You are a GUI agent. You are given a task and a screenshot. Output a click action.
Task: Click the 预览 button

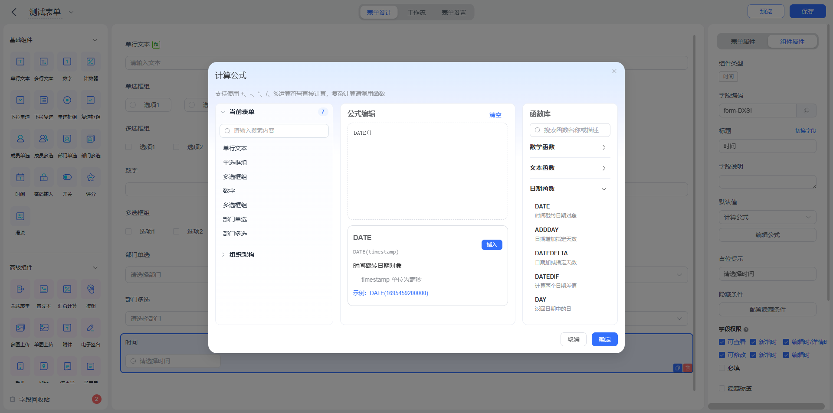pos(766,11)
